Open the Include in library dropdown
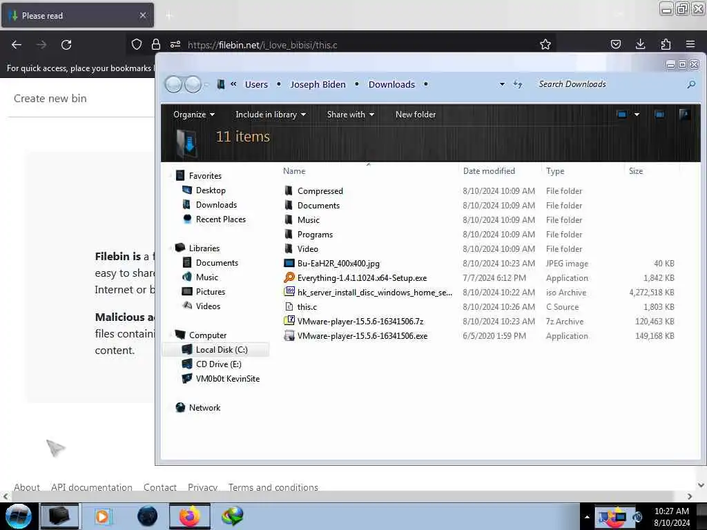The width and height of the screenshot is (707, 530). 271,115
